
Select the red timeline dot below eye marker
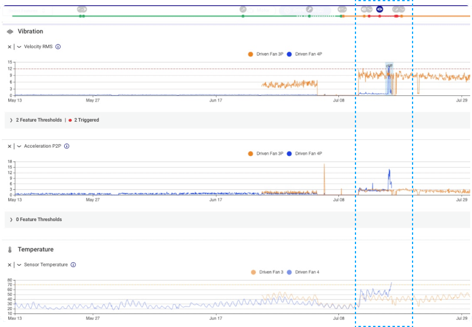[x=380, y=16]
